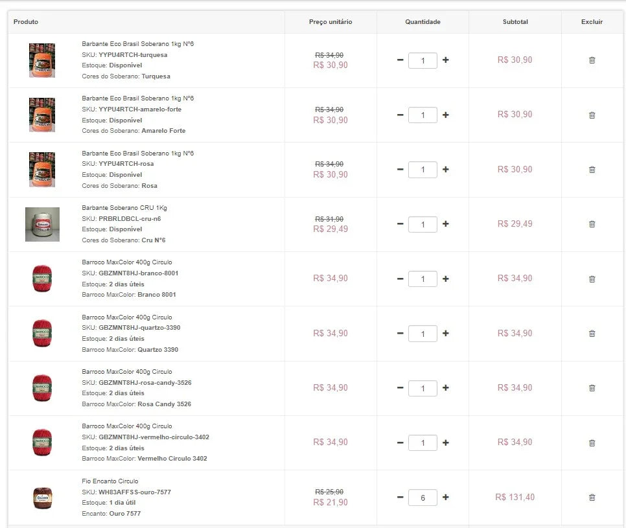Screen dimensions: 626x528
Task: Remove the Barroco MaxColor Vermelho Circulo item
Action: pos(592,442)
